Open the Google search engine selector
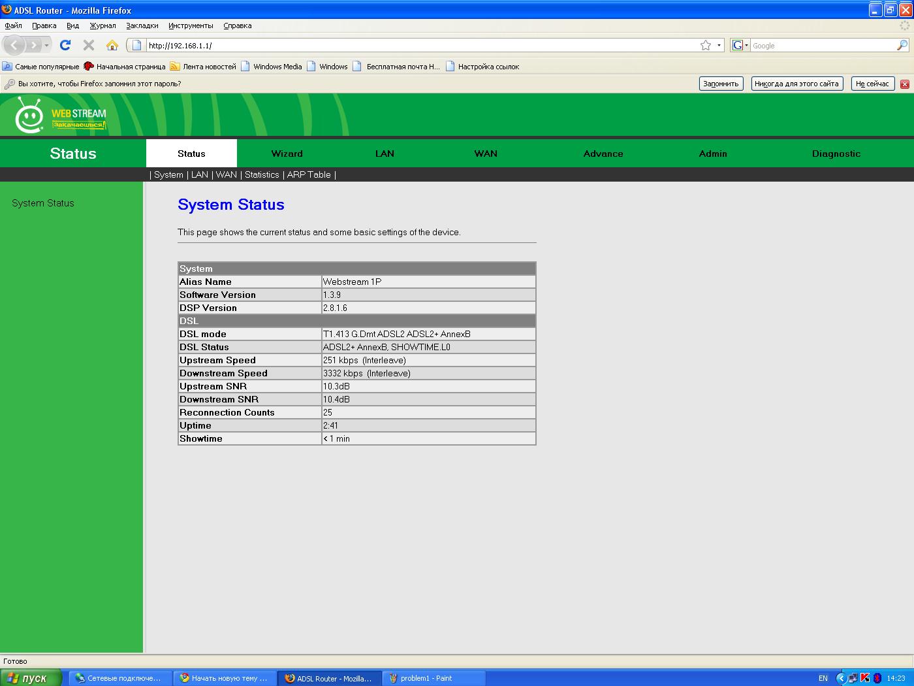The height and width of the screenshot is (686, 914). [x=740, y=45]
